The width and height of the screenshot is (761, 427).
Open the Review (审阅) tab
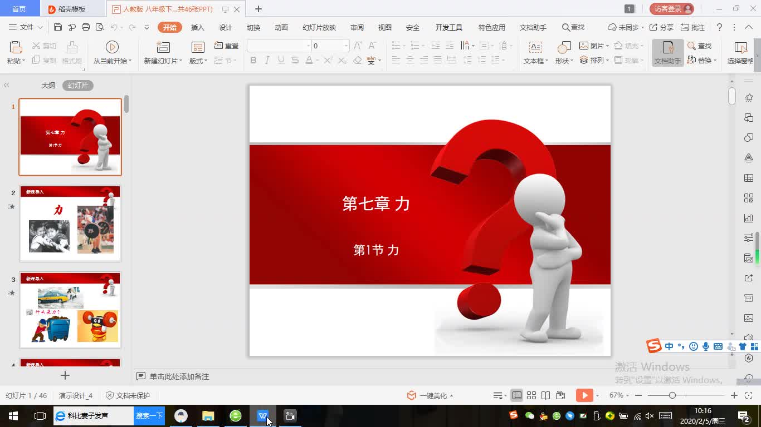357,27
